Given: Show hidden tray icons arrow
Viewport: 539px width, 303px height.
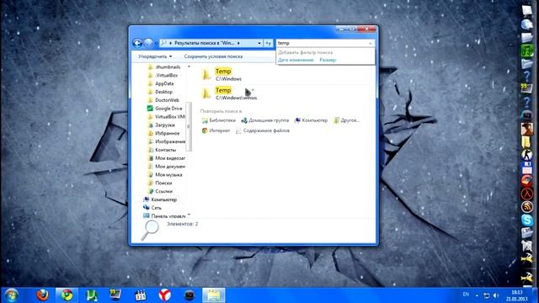Looking at the screenshot, I should coord(477,295).
